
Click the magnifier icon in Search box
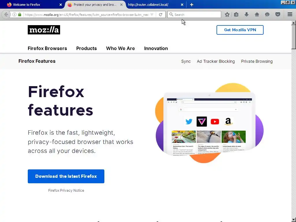[x=171, y=14]
